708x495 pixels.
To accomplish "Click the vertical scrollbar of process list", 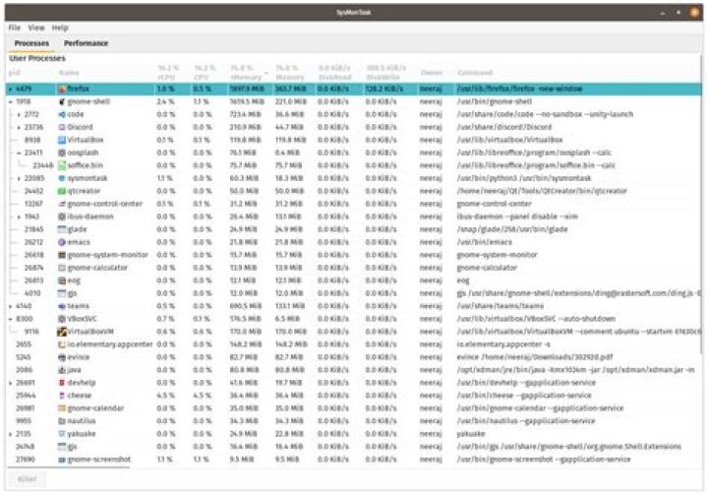I will point(702,204).
